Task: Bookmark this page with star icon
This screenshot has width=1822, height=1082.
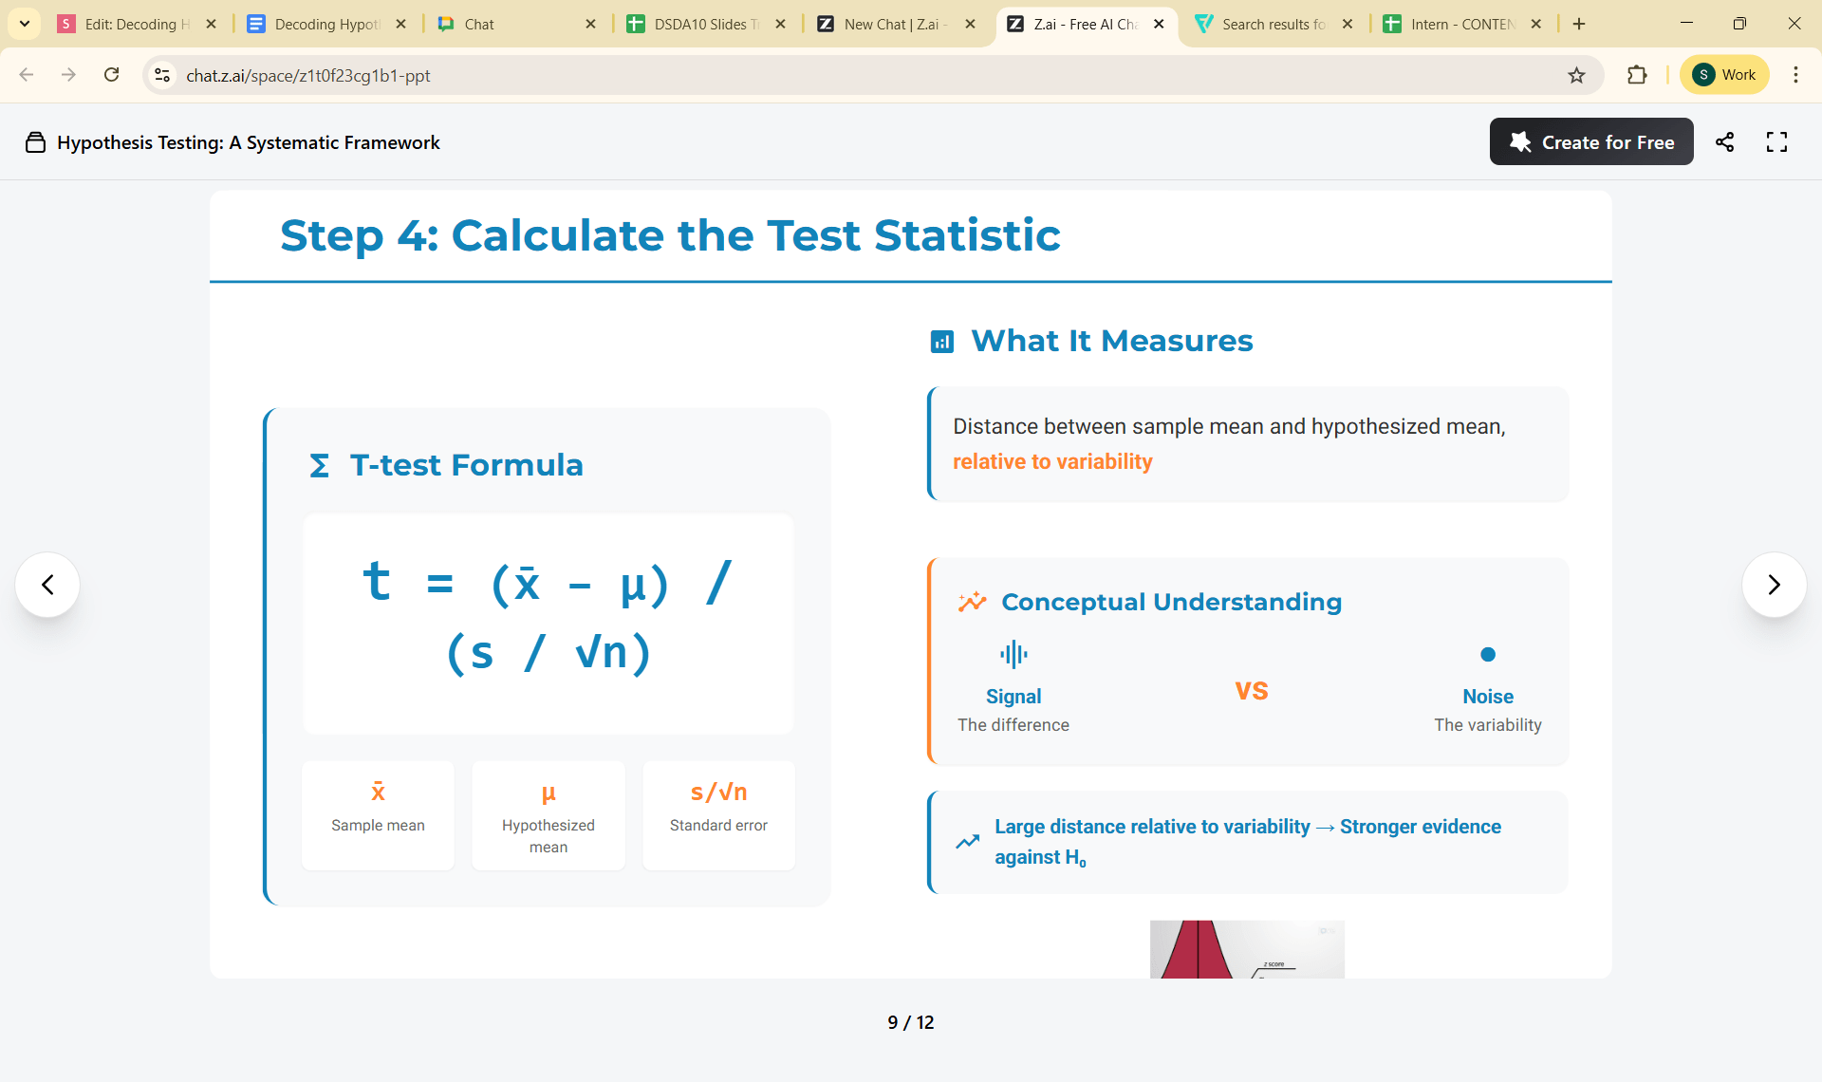Action: (x=1576, y=75)
